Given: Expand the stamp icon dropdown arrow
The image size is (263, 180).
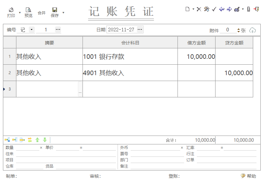Looking at the screenshot, I should pyautogui.click(x=243, y=9).
